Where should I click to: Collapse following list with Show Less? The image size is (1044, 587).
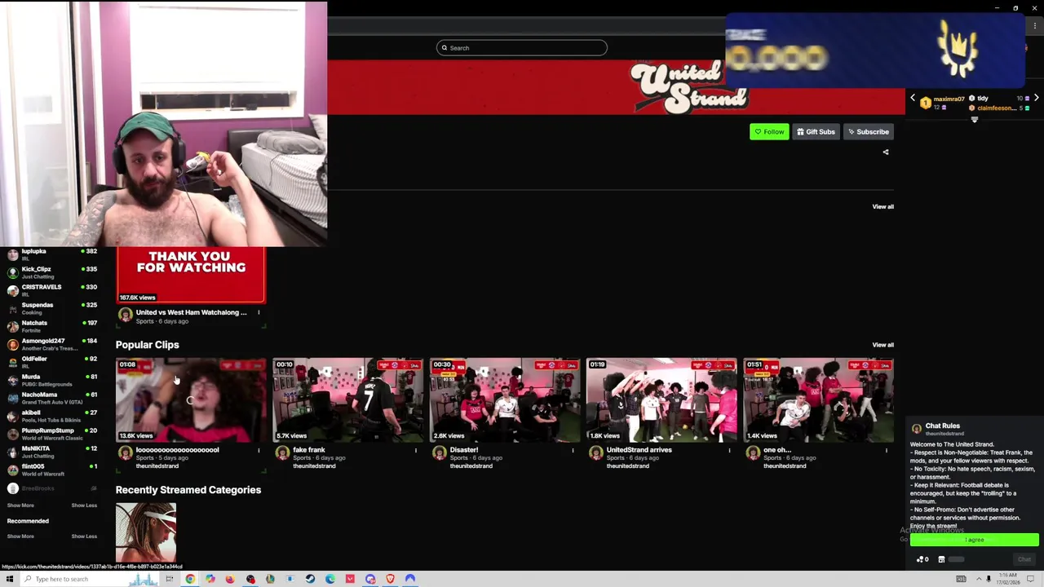tap(84, 505)
